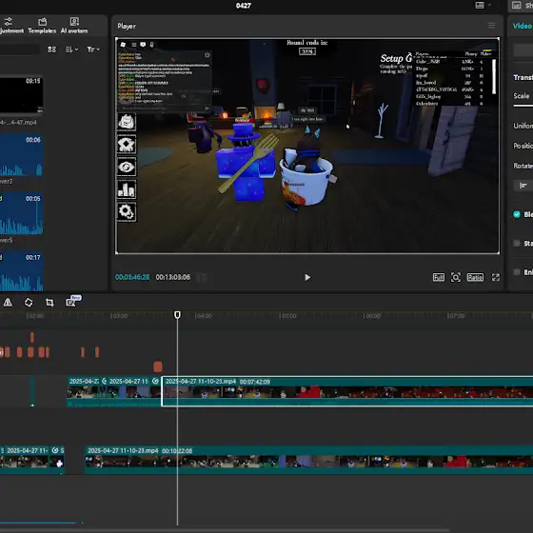Image resolution: width=533 pixels, height=533 pixels.
Task: Select the 09:15 video thumbnail
Action: click(x=21, y=95)
